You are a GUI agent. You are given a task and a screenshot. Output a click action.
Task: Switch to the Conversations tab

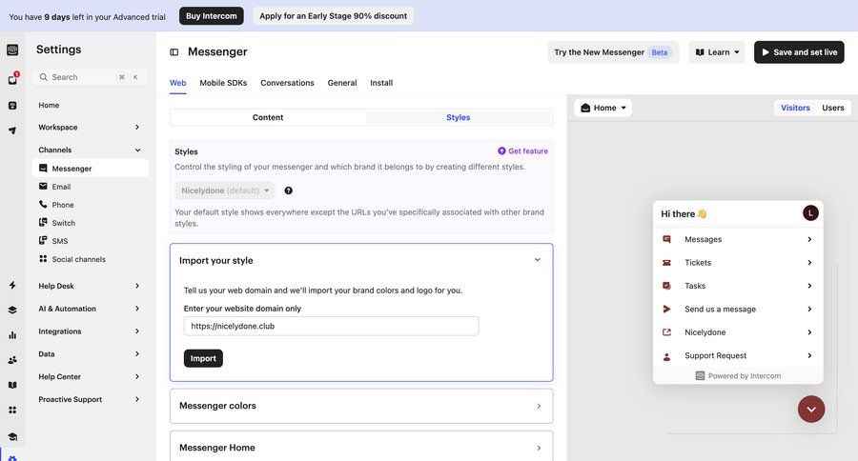(x=287, y=83)
